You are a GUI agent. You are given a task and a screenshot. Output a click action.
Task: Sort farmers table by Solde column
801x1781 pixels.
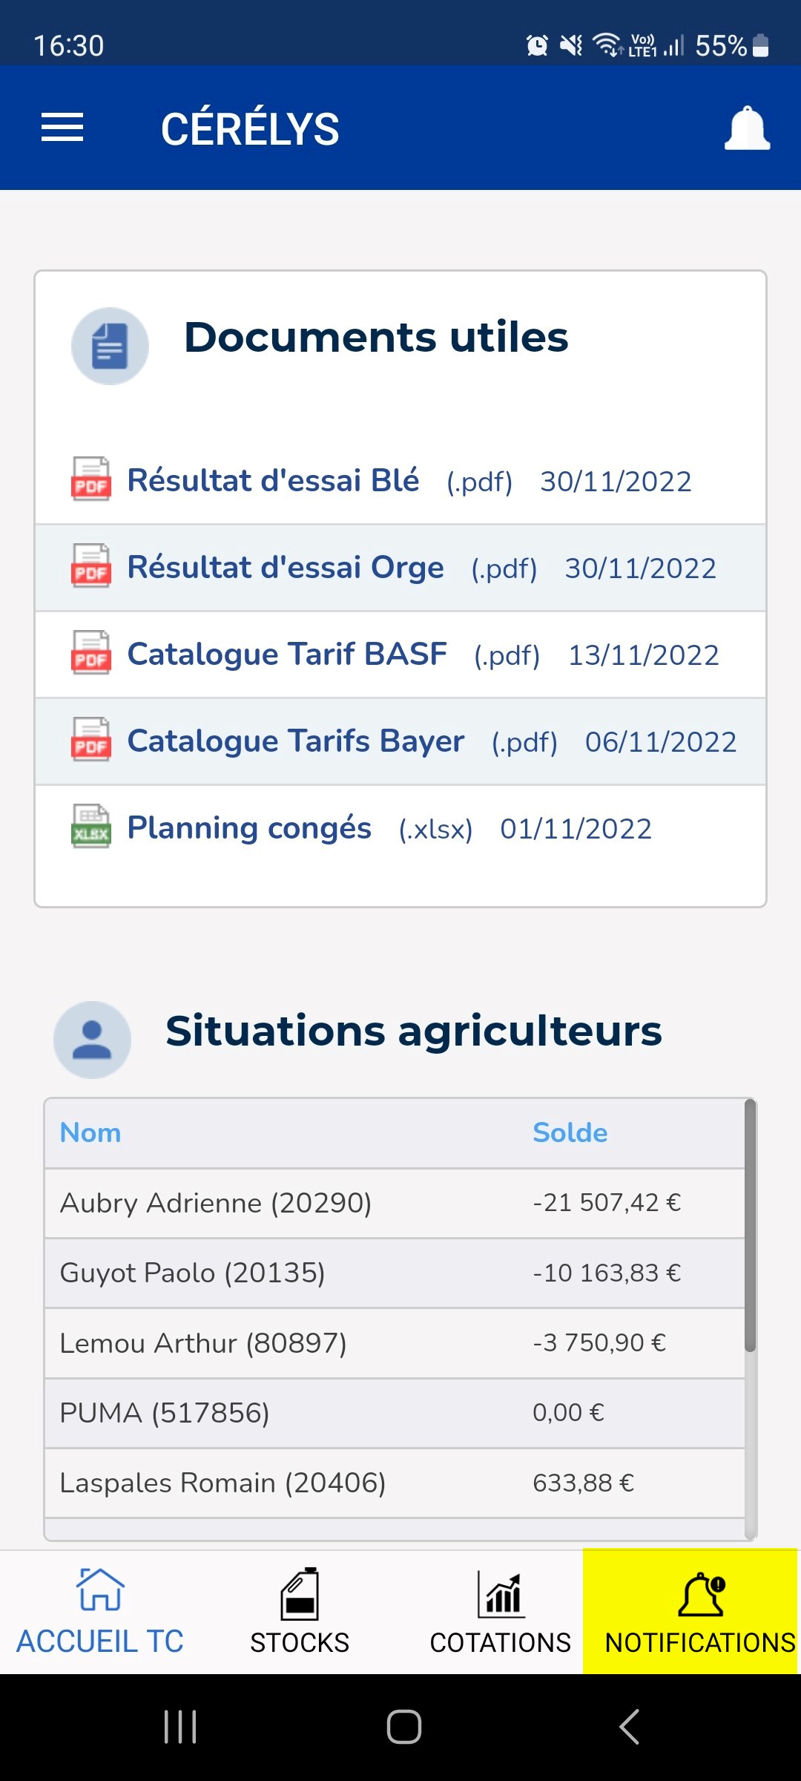coord(570,1133)
